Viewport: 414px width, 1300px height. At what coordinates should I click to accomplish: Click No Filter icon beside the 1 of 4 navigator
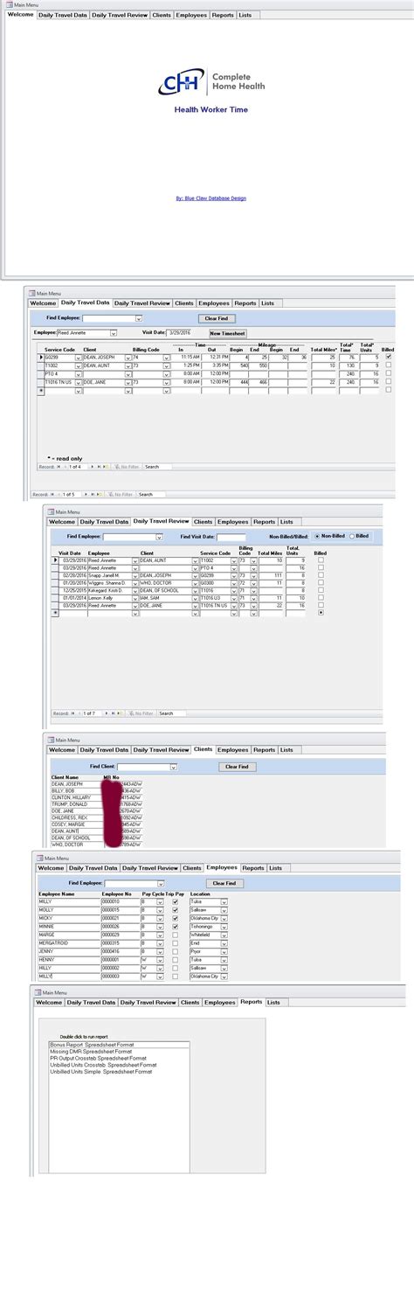125,467
